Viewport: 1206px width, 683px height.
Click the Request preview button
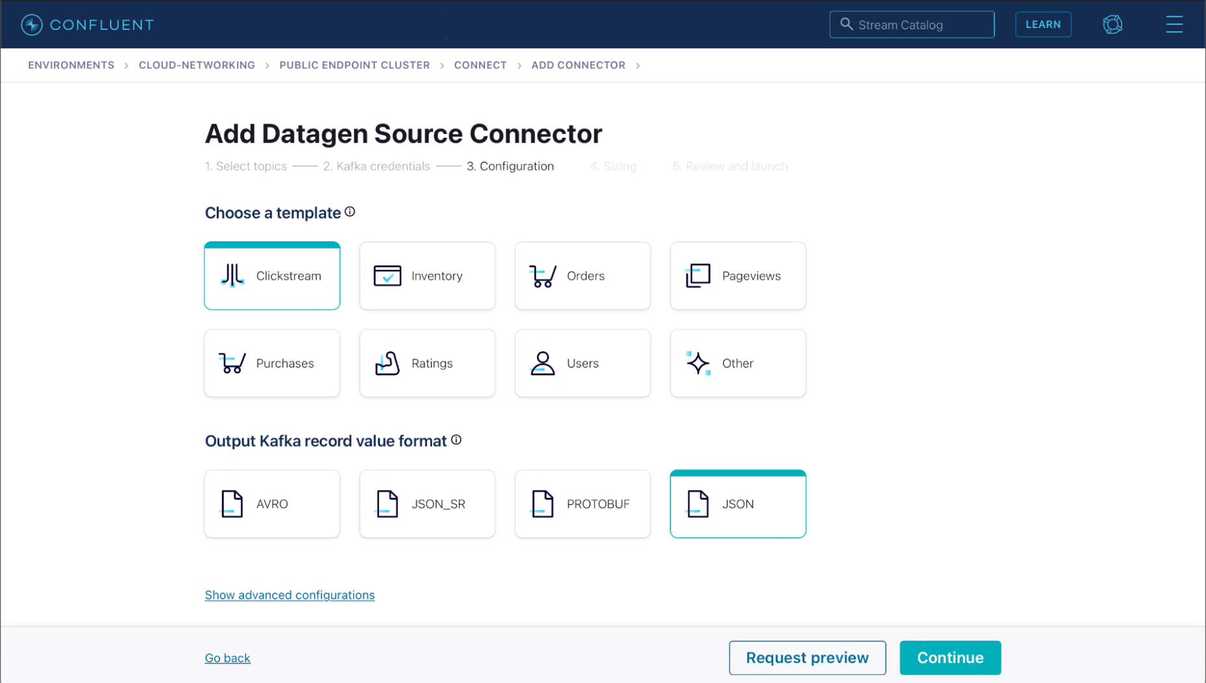(807, 658)
